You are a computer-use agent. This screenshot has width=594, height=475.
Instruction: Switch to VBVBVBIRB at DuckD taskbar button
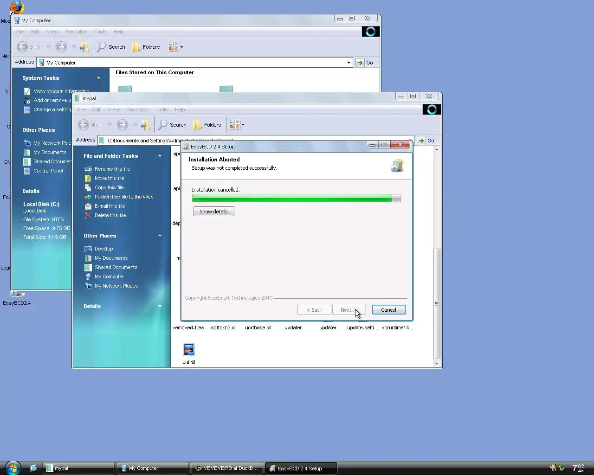pyautogui.click(x=227, y=468)
